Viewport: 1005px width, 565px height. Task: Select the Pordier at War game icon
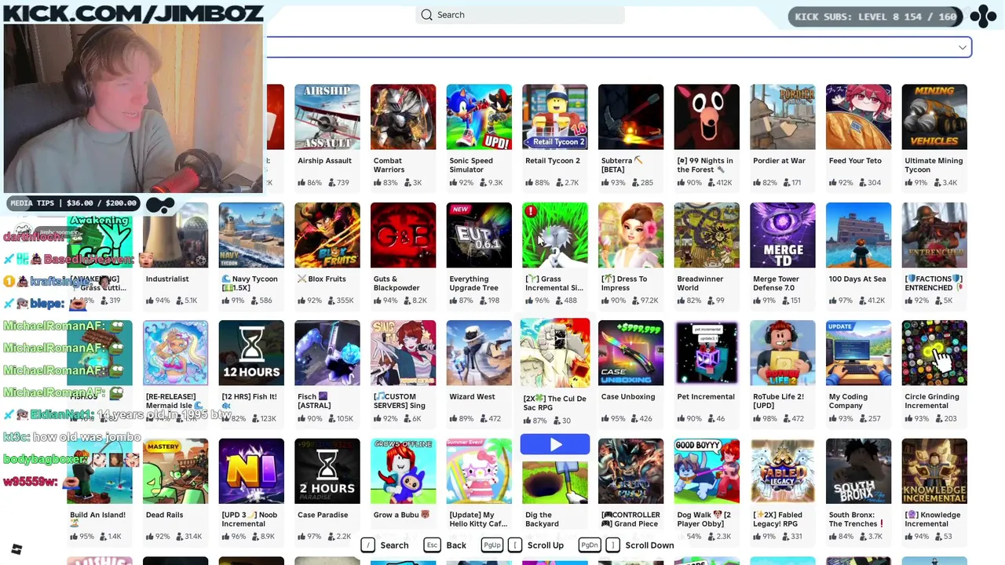[783, 117]
